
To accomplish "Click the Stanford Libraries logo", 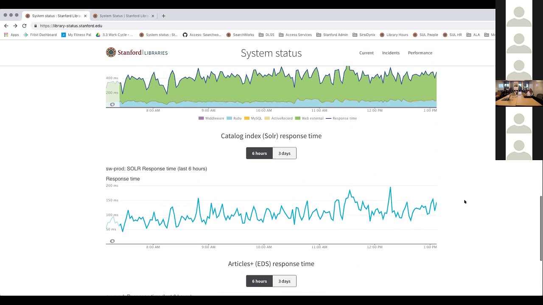I will pyautogui.click(x=137, y=53).
